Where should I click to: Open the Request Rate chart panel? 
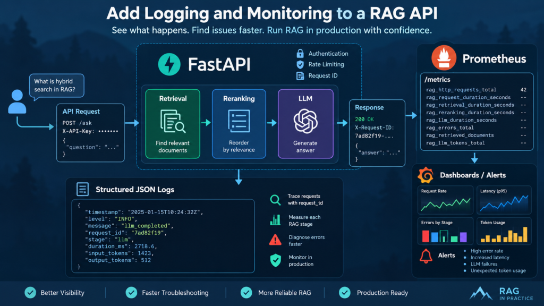click(446, 200)
